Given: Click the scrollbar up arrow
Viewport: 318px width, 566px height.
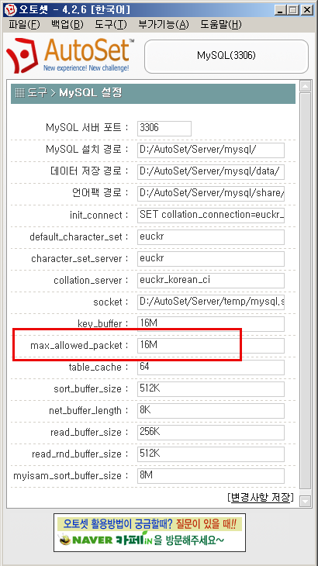Looking at the screenshot, I should pyautogui.click(x=306, y=86).
